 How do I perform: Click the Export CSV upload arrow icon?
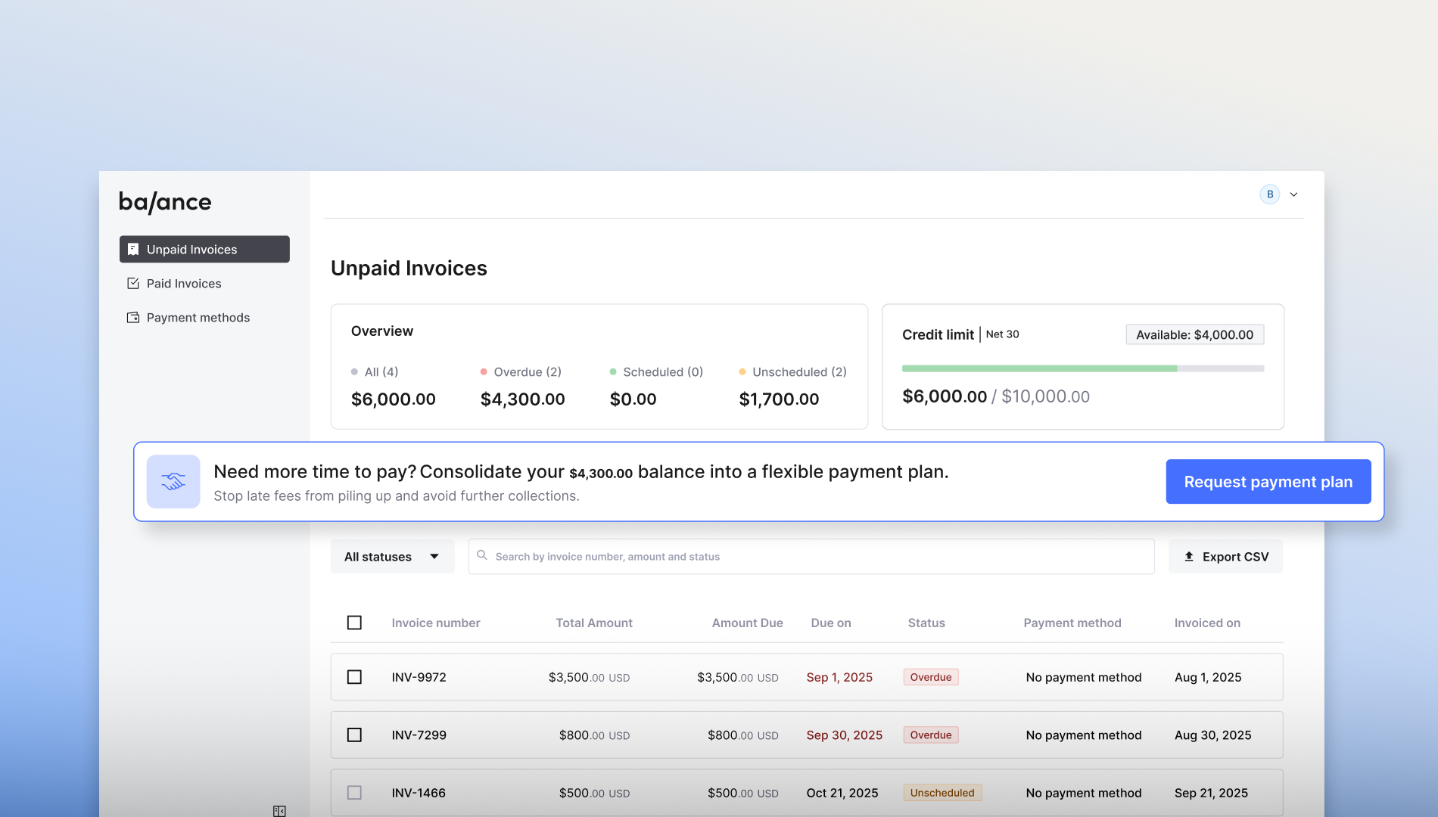click(1189, 557)
